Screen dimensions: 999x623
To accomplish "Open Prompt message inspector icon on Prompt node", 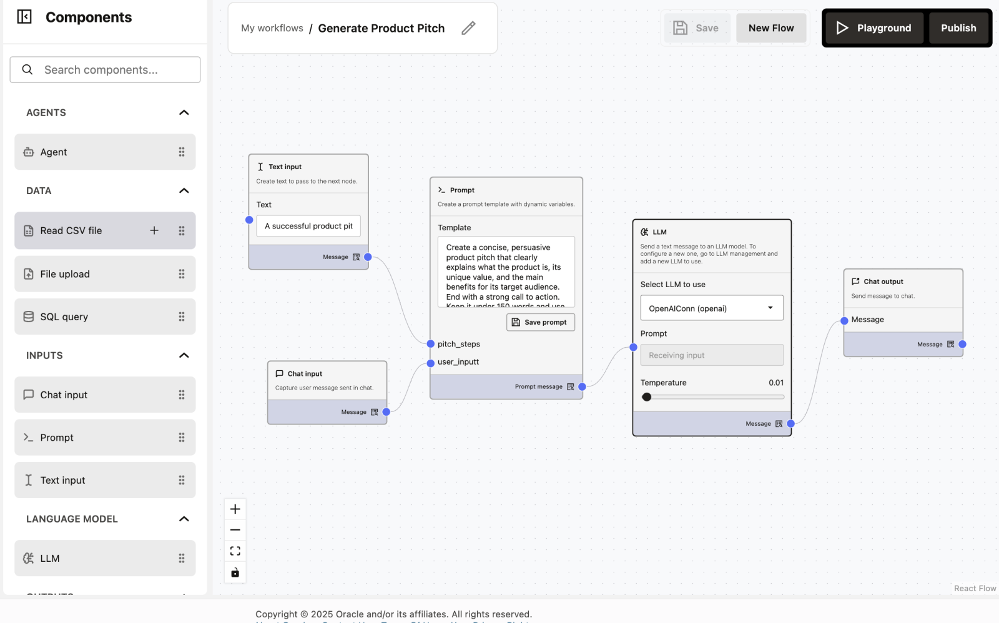I will pyautogui.click(x=570, y=386).
